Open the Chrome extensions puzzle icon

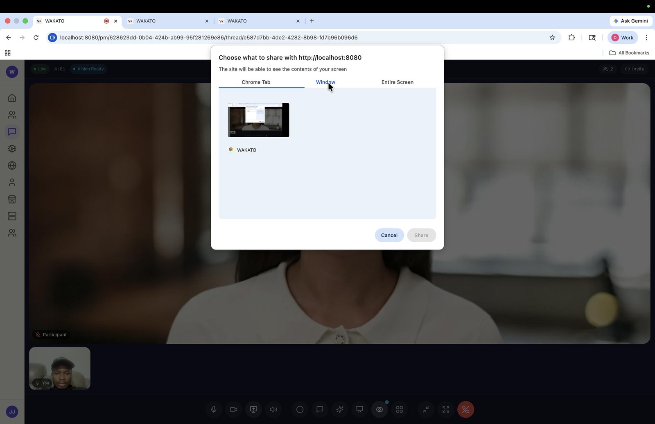[x=572, y=37]
